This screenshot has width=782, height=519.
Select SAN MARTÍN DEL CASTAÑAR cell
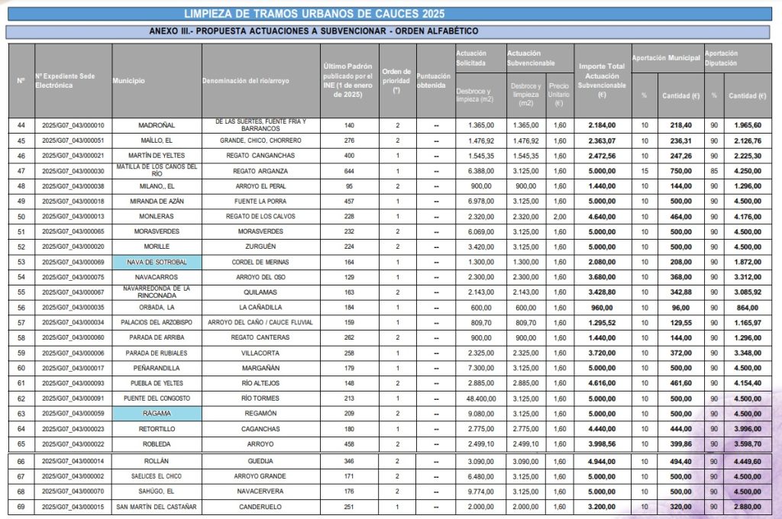coord(157,507)
